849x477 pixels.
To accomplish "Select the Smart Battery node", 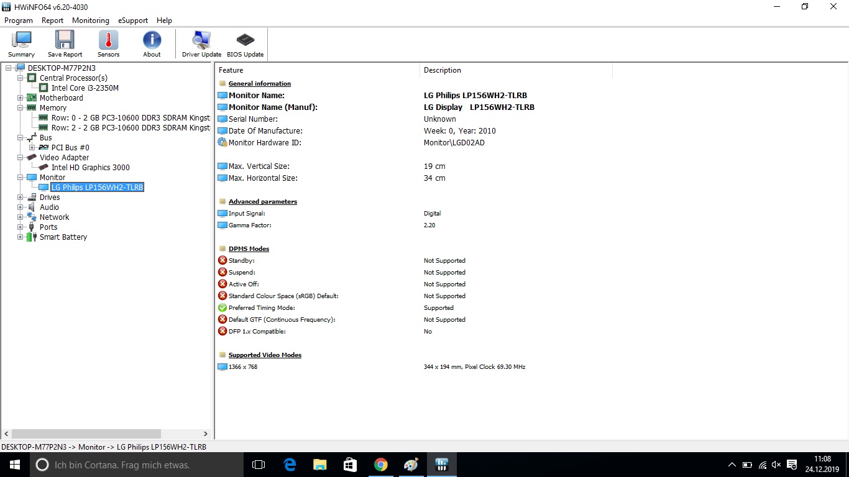I will pyautogui.click(x=63, y=237).
